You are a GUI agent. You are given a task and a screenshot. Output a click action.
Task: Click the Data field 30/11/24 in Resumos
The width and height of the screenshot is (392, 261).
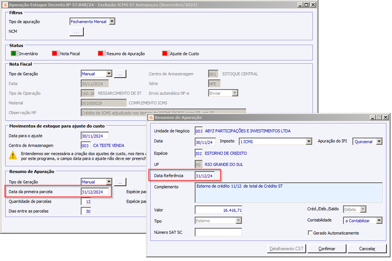click(x=205, y=142)
